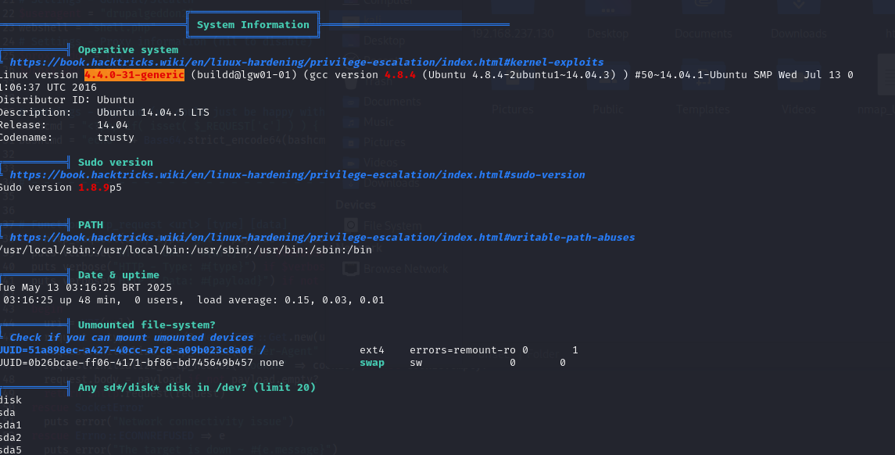Select File System under Devices sidebar
This screenshot has width=895, height=455.
[383, 225]
